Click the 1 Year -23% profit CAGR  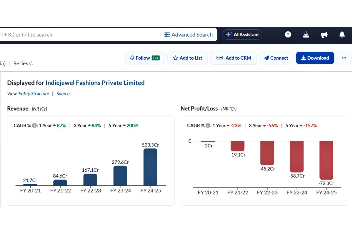point(227,125)
